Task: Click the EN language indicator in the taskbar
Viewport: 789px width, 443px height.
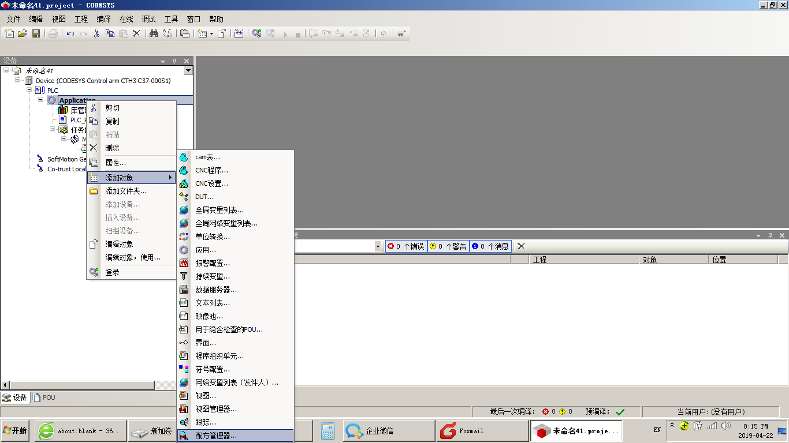Action: click(657, 430)
